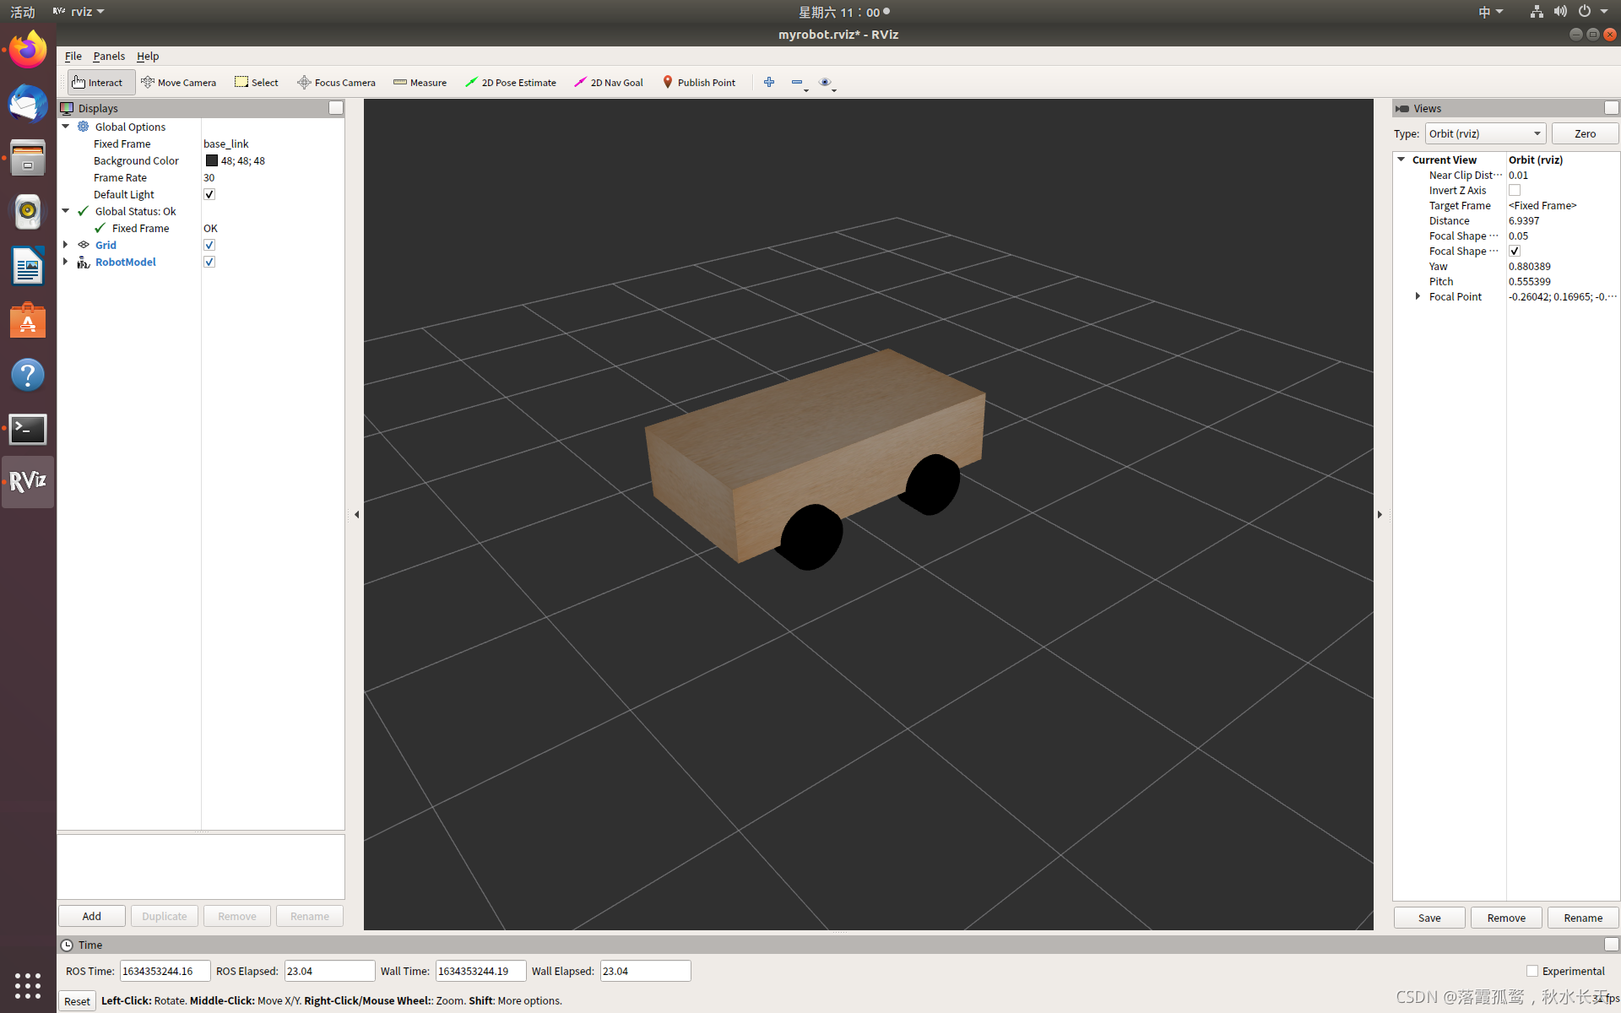
Task: Activate the Publish Point tool
Action: 699,83
